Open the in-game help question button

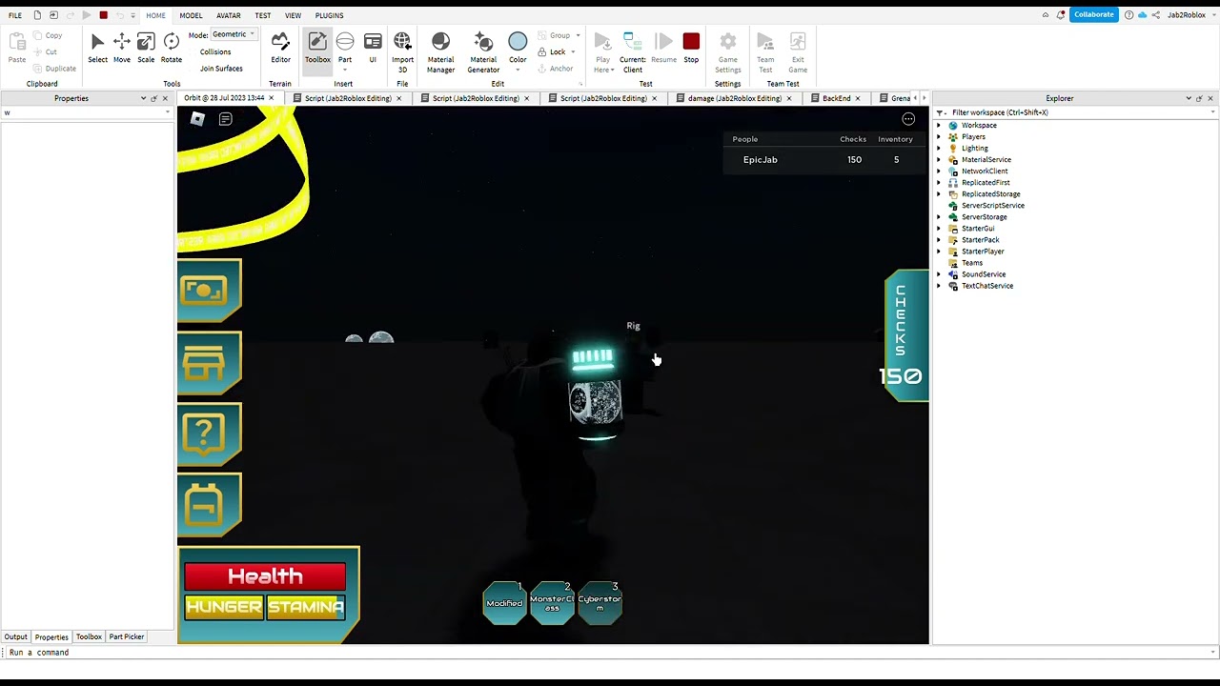tap(209, 434)
